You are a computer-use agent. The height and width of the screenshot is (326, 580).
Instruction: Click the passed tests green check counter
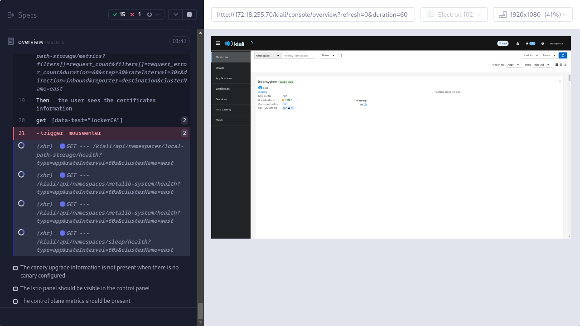coord(119,14)
